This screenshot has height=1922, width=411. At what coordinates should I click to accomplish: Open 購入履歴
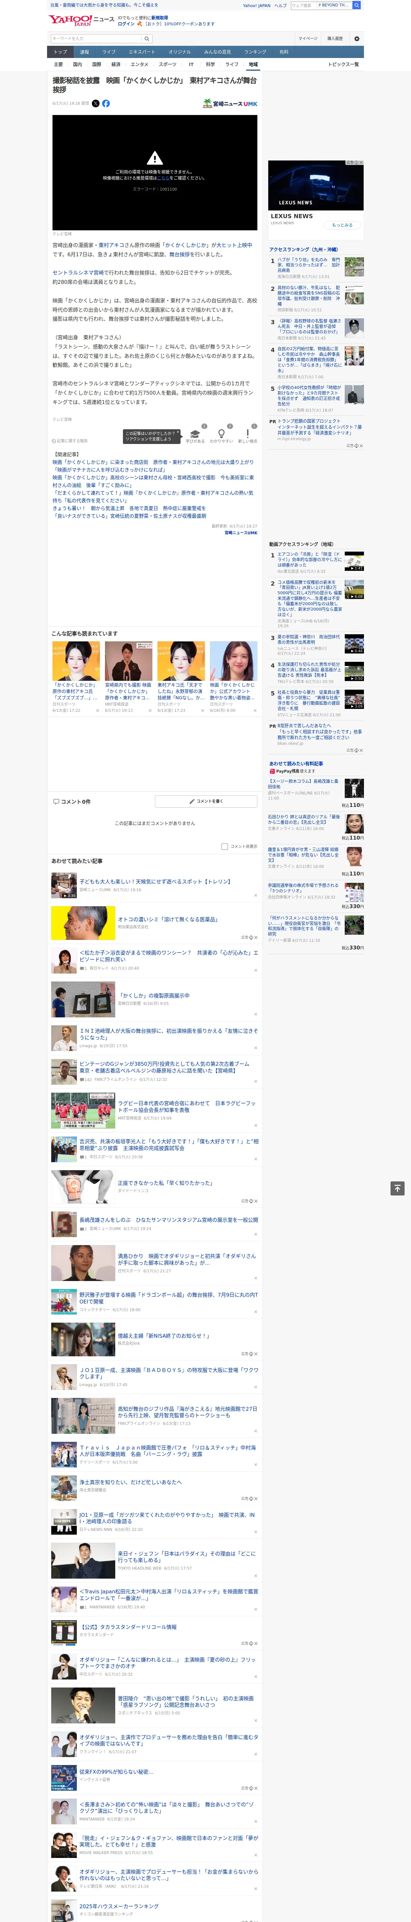(x=335, y=39)
